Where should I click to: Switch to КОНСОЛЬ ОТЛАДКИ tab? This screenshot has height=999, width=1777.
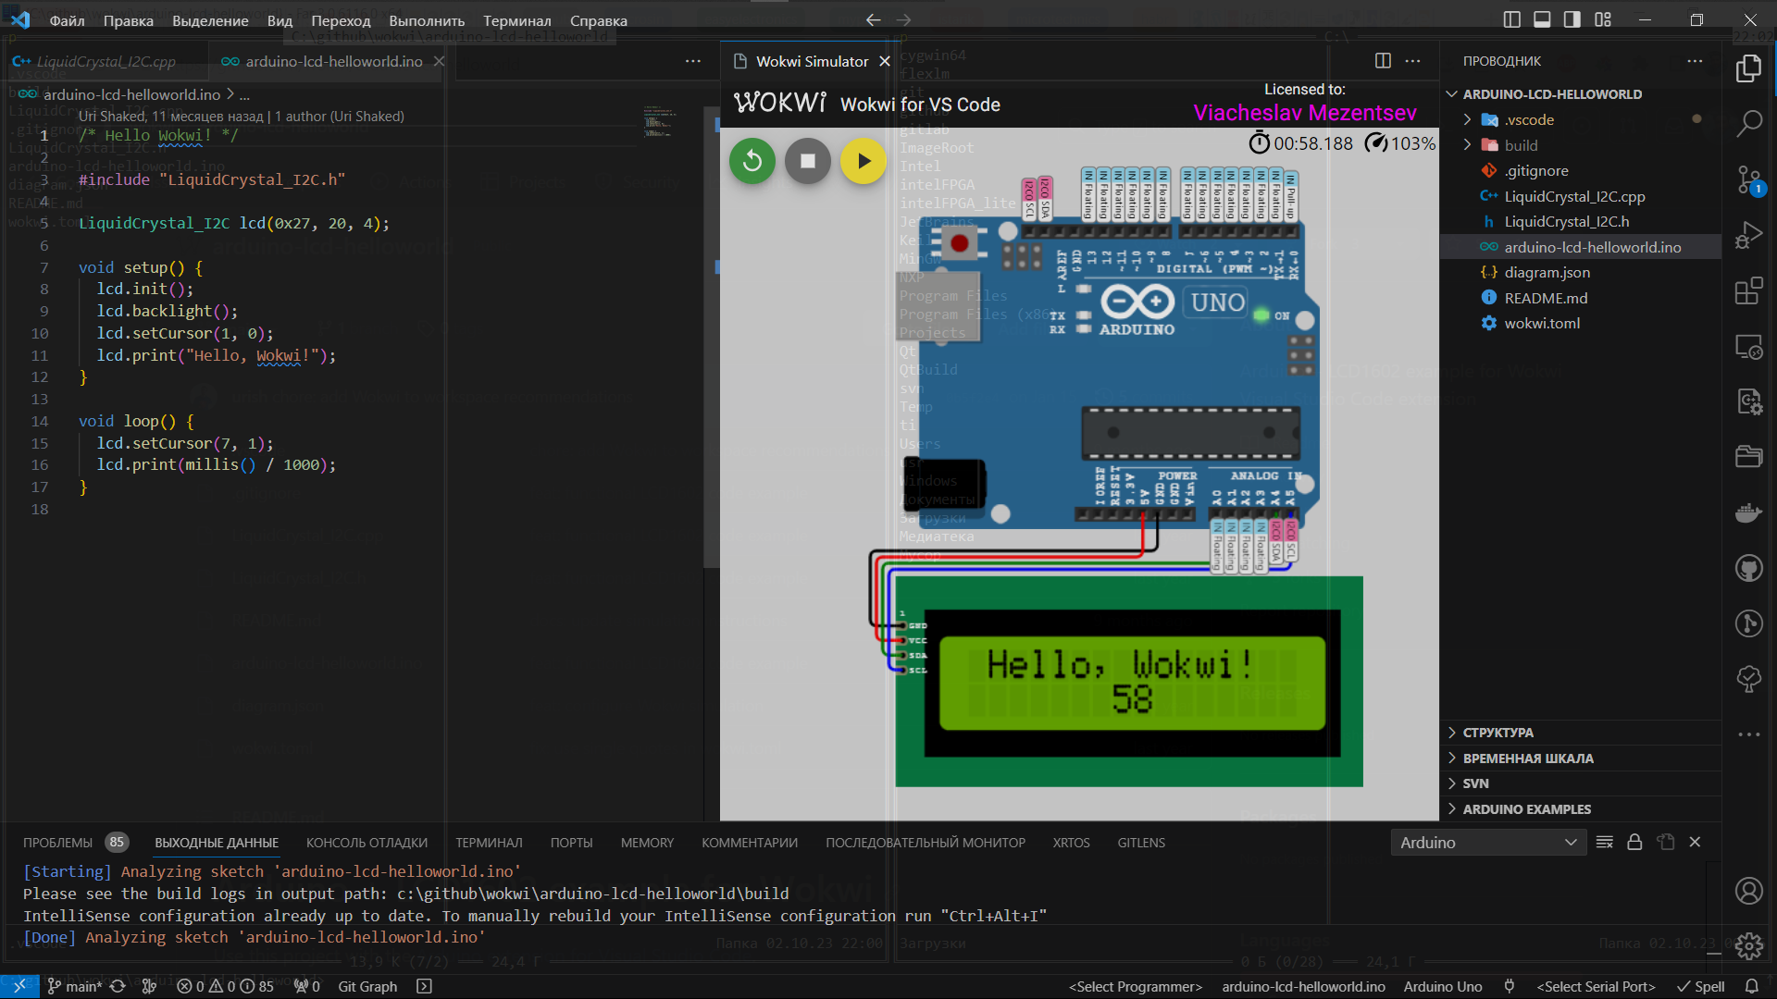click(367, 843)
